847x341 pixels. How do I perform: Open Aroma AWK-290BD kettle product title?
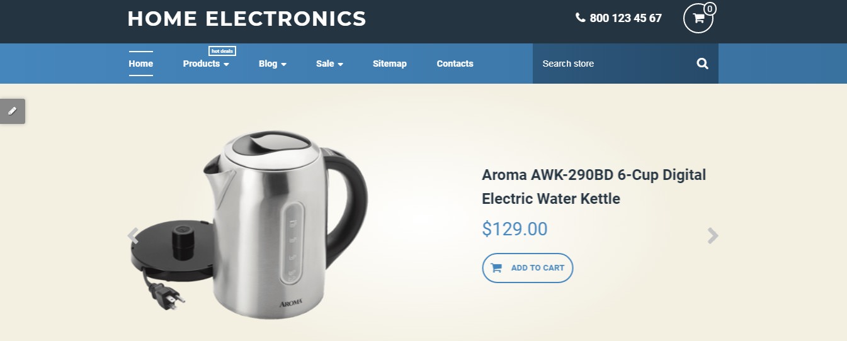click(x=594, y=187)
